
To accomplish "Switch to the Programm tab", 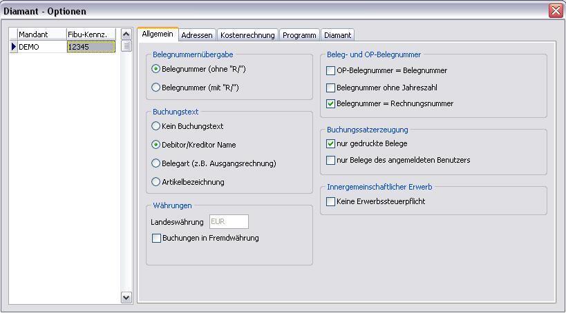I will tap(299, 35).
